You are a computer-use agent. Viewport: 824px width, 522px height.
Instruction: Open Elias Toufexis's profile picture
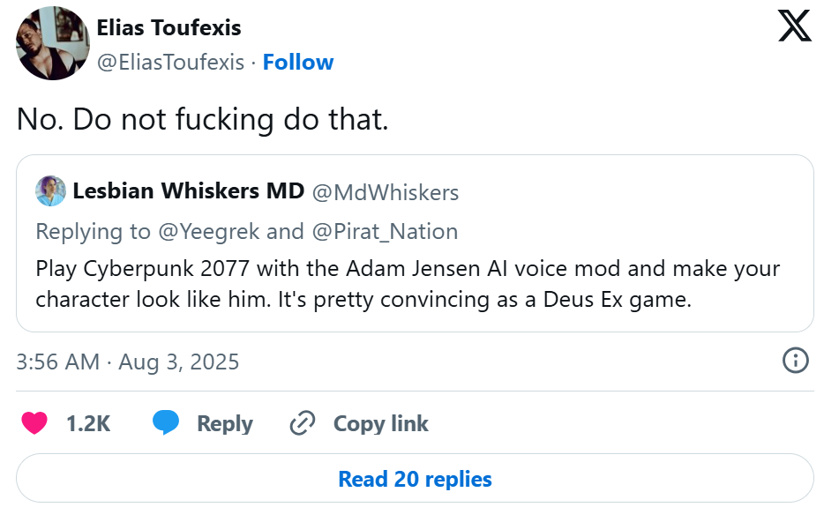click(x=54, y=43)
